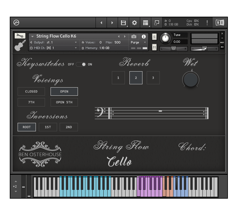
Task: Open the Output st.1 dropdown
Action: 54,42
